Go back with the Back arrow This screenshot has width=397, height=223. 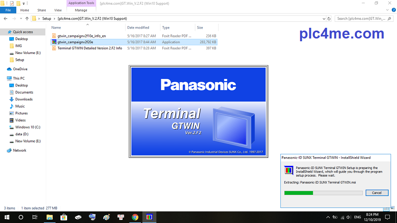(6, 19)
